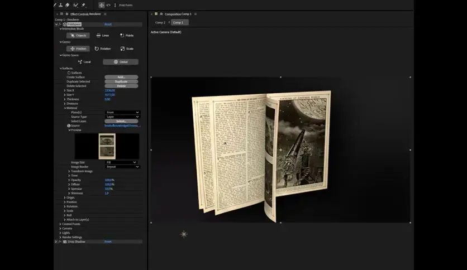Click the Size X value field

[x=110, y=90]
